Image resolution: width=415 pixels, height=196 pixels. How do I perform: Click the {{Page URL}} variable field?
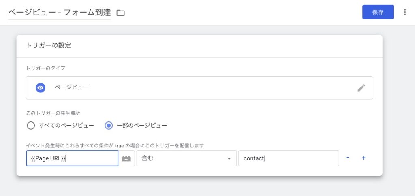point(72,158)
